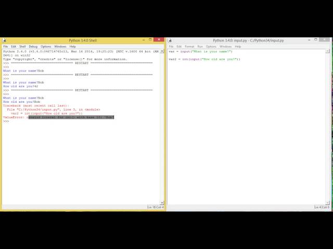The width and height of the screenshot is (333, 249).
Task: Open Windows menu in input.py editor
Action: tap(225, 47)
